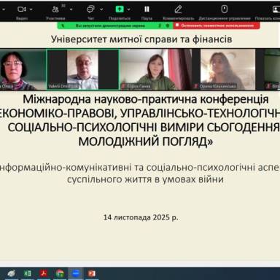Click the Stop sharing red button
The height and width of the screenshot is (280, 280).
[x=217, y=26]
